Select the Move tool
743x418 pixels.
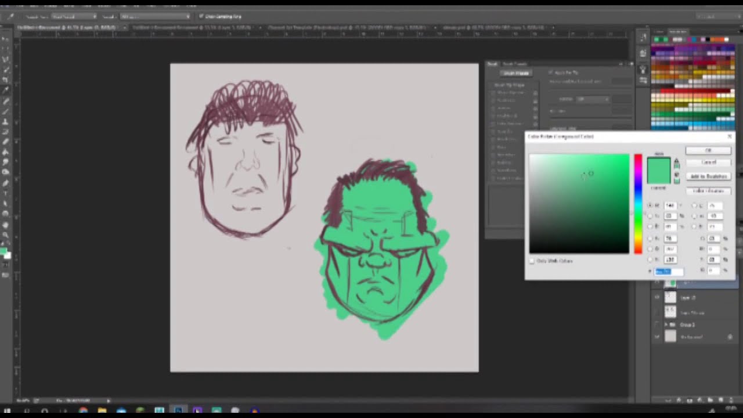[x=6, y=38]
